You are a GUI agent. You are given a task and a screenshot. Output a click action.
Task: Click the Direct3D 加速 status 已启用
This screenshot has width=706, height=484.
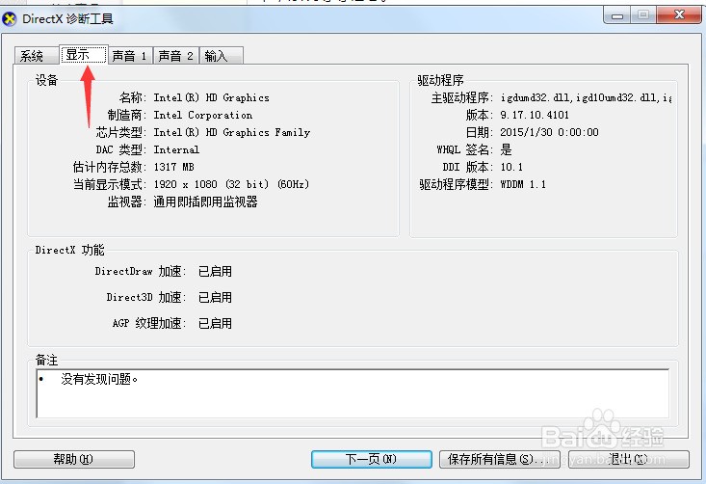[215, 297]
